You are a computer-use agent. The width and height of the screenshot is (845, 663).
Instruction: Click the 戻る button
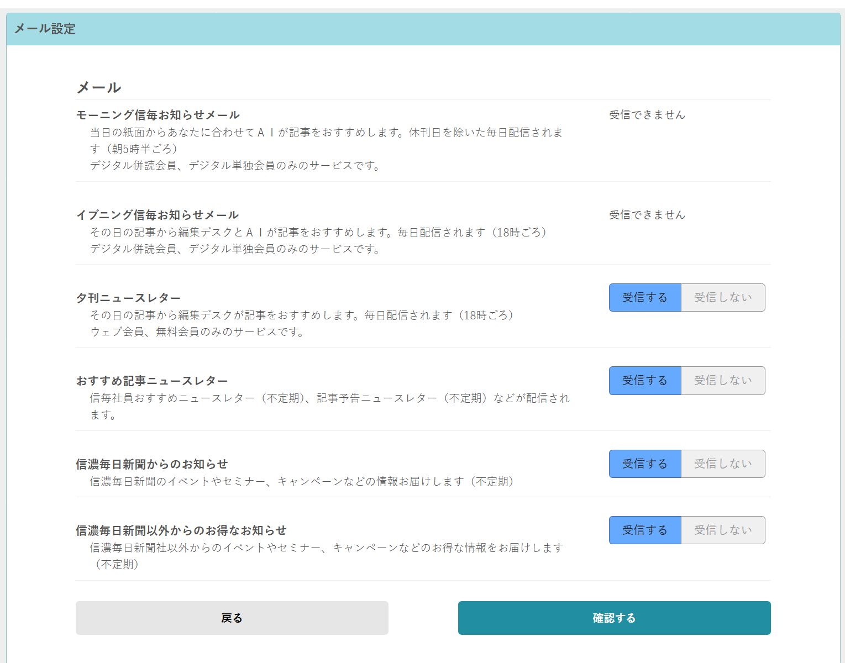click(x=232, y=618)
